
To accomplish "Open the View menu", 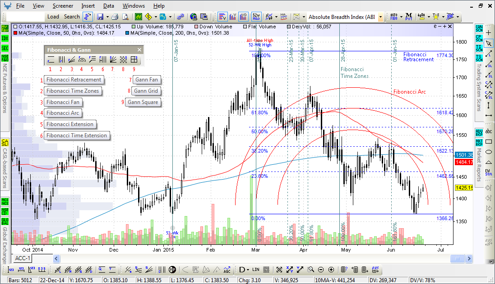I will 38,6.
